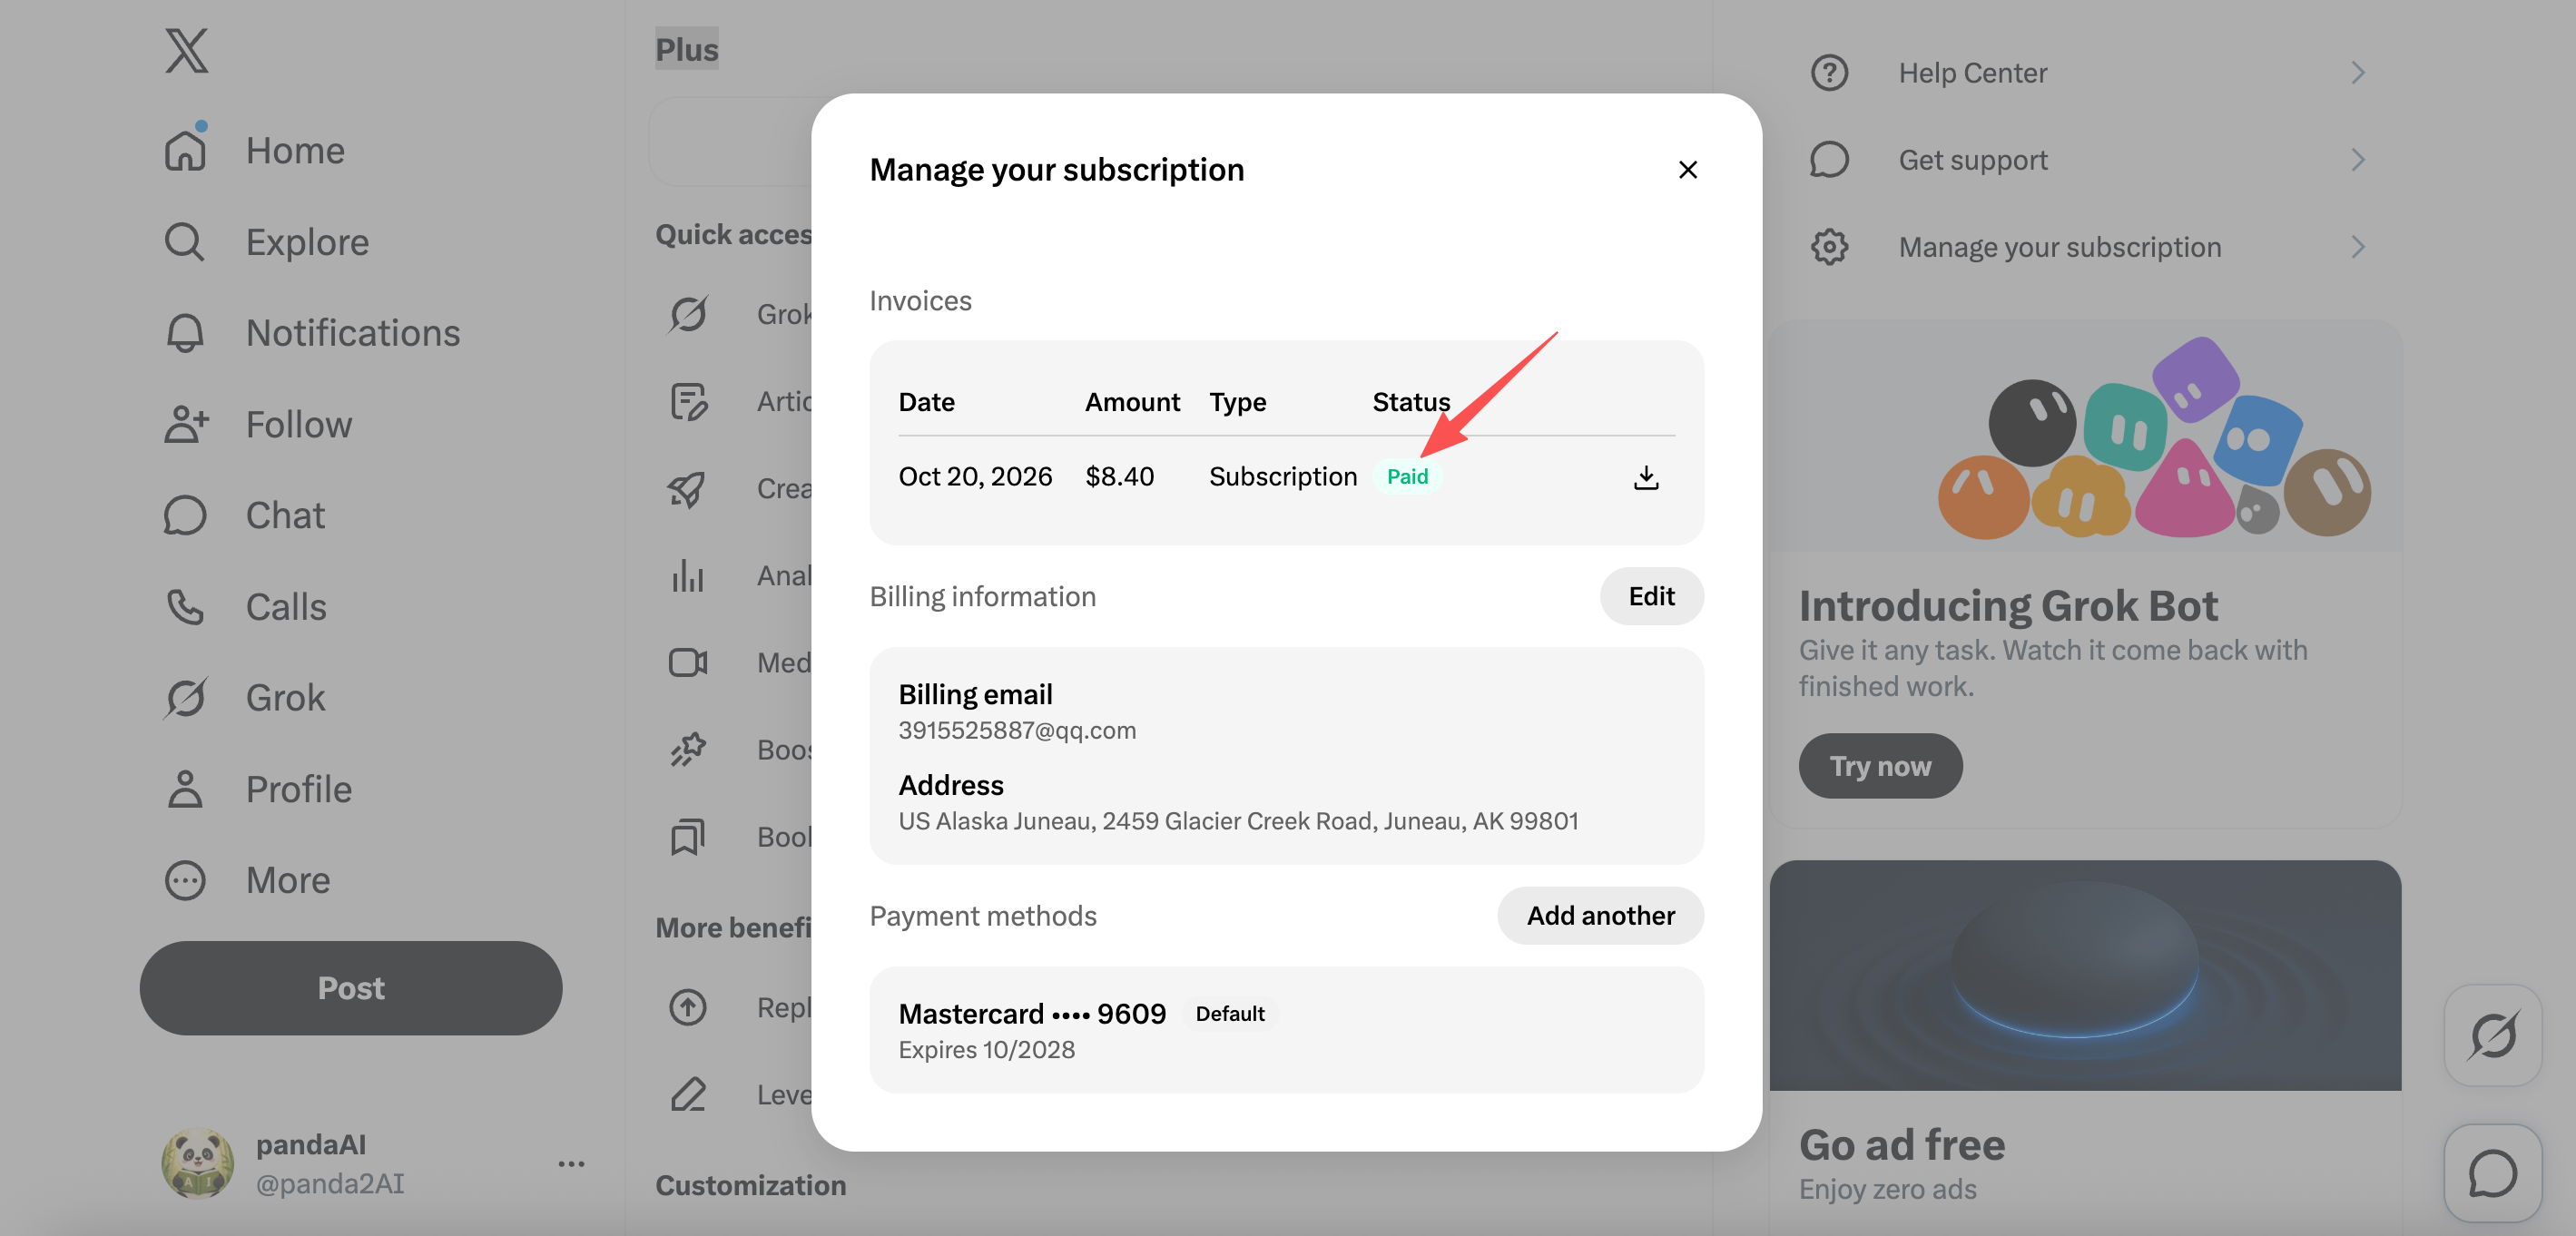Viewport: 2576px width, 1236px height.
Task: Click the Juneau billing address text
Action: [1238, 821]
